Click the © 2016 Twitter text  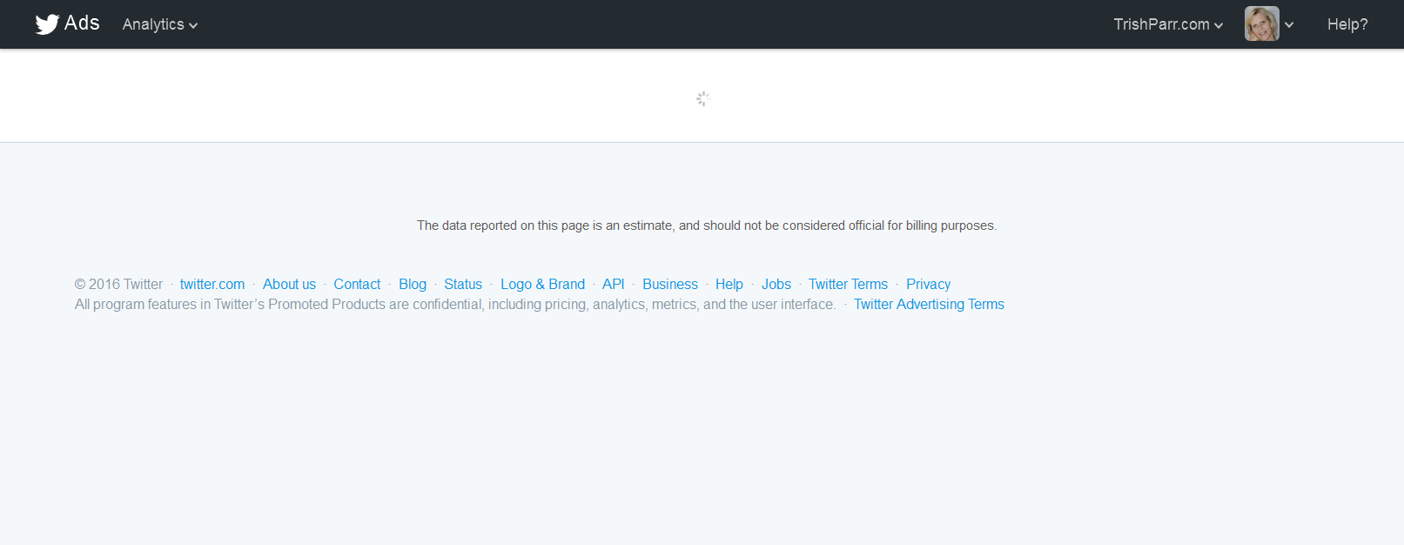(x=119, y=284)
